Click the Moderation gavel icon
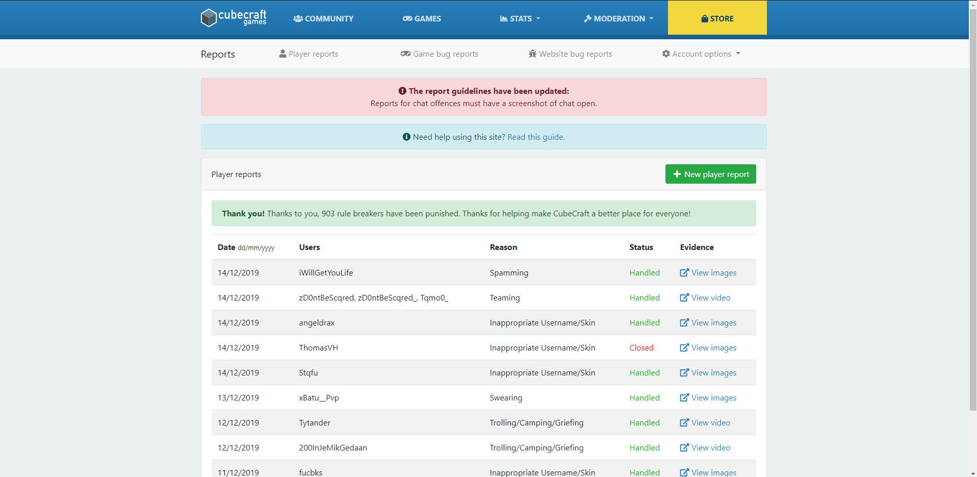The image size is (977, 477). click(x=587, y=18)
